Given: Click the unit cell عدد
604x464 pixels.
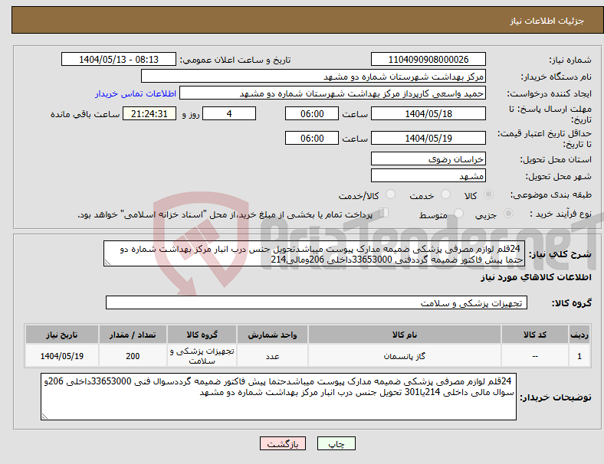Looking at the screenshot, I should [272, 356].
